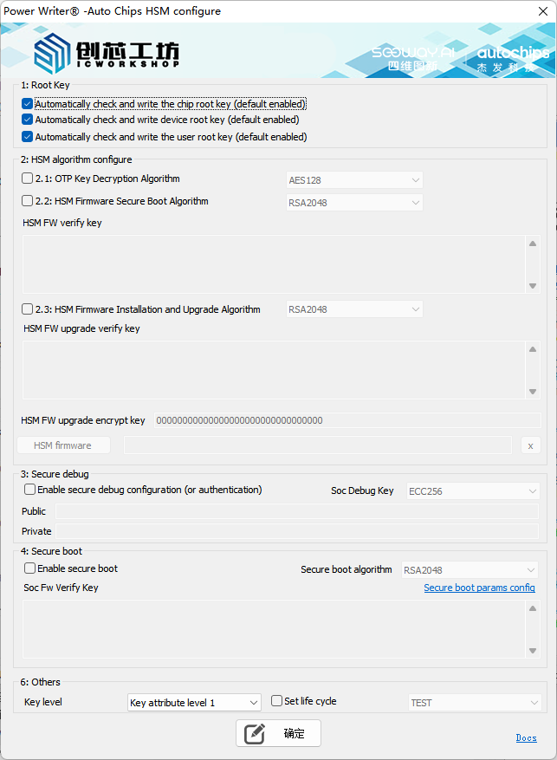Click the ICWorkshop logo in the banner
This screenshot has height=760, width=557.
coord(107,53)
